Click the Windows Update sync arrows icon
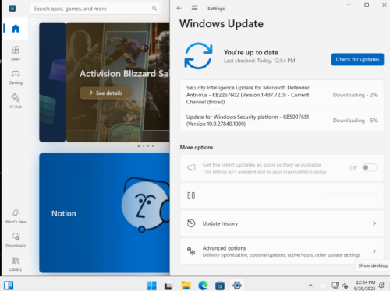This screenshot has width=390, height=291. pos(198,56)
